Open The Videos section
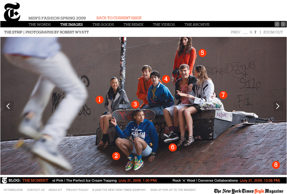 [164, 25]
